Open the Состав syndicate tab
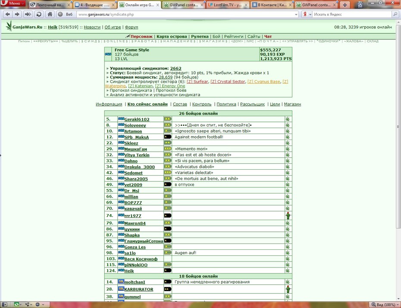 [180, 104]
